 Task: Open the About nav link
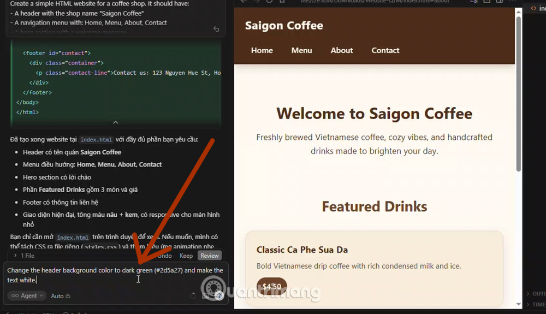[342, 50]
